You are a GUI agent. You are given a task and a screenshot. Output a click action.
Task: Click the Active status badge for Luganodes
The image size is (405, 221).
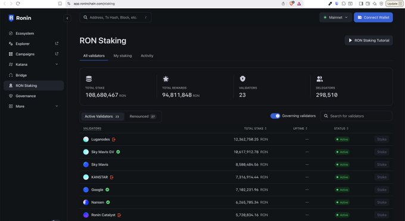[x=342, y=139]
